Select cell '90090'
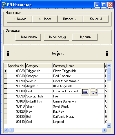This screenshot has height=135, width=115. point(16,96)
